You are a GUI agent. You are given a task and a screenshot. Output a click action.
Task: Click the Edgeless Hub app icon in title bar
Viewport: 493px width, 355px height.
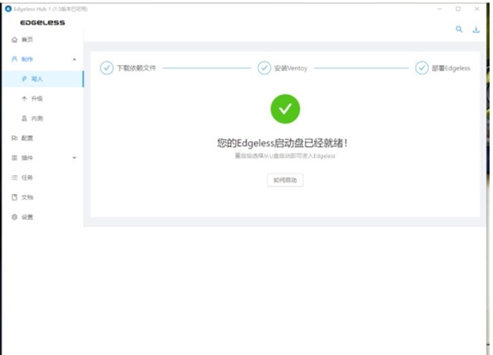[x=8, y=9]
